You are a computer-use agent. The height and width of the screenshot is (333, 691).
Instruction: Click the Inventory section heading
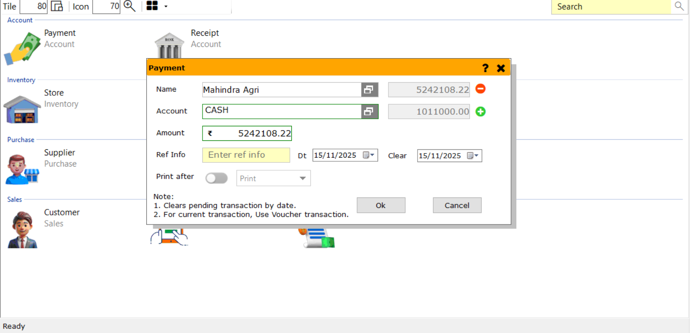[21, 80]
